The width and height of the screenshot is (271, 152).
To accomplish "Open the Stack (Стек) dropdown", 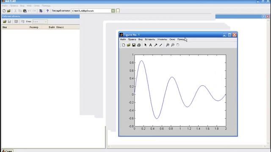I will [x=40, y=22].
